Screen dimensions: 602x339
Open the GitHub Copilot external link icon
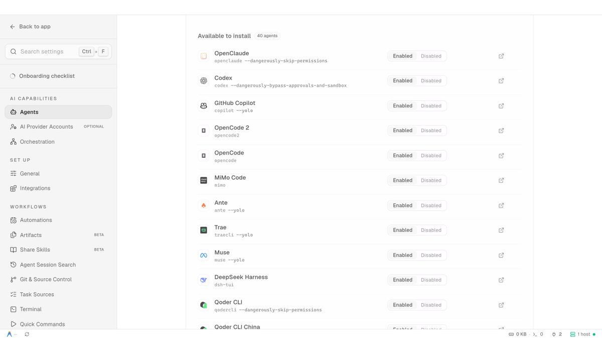(501, 106)
